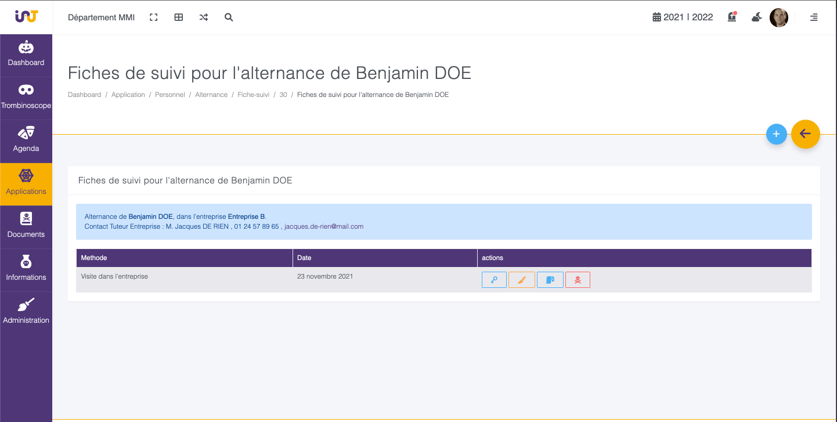Open the user avatar menu

click(x=778, y=17)
